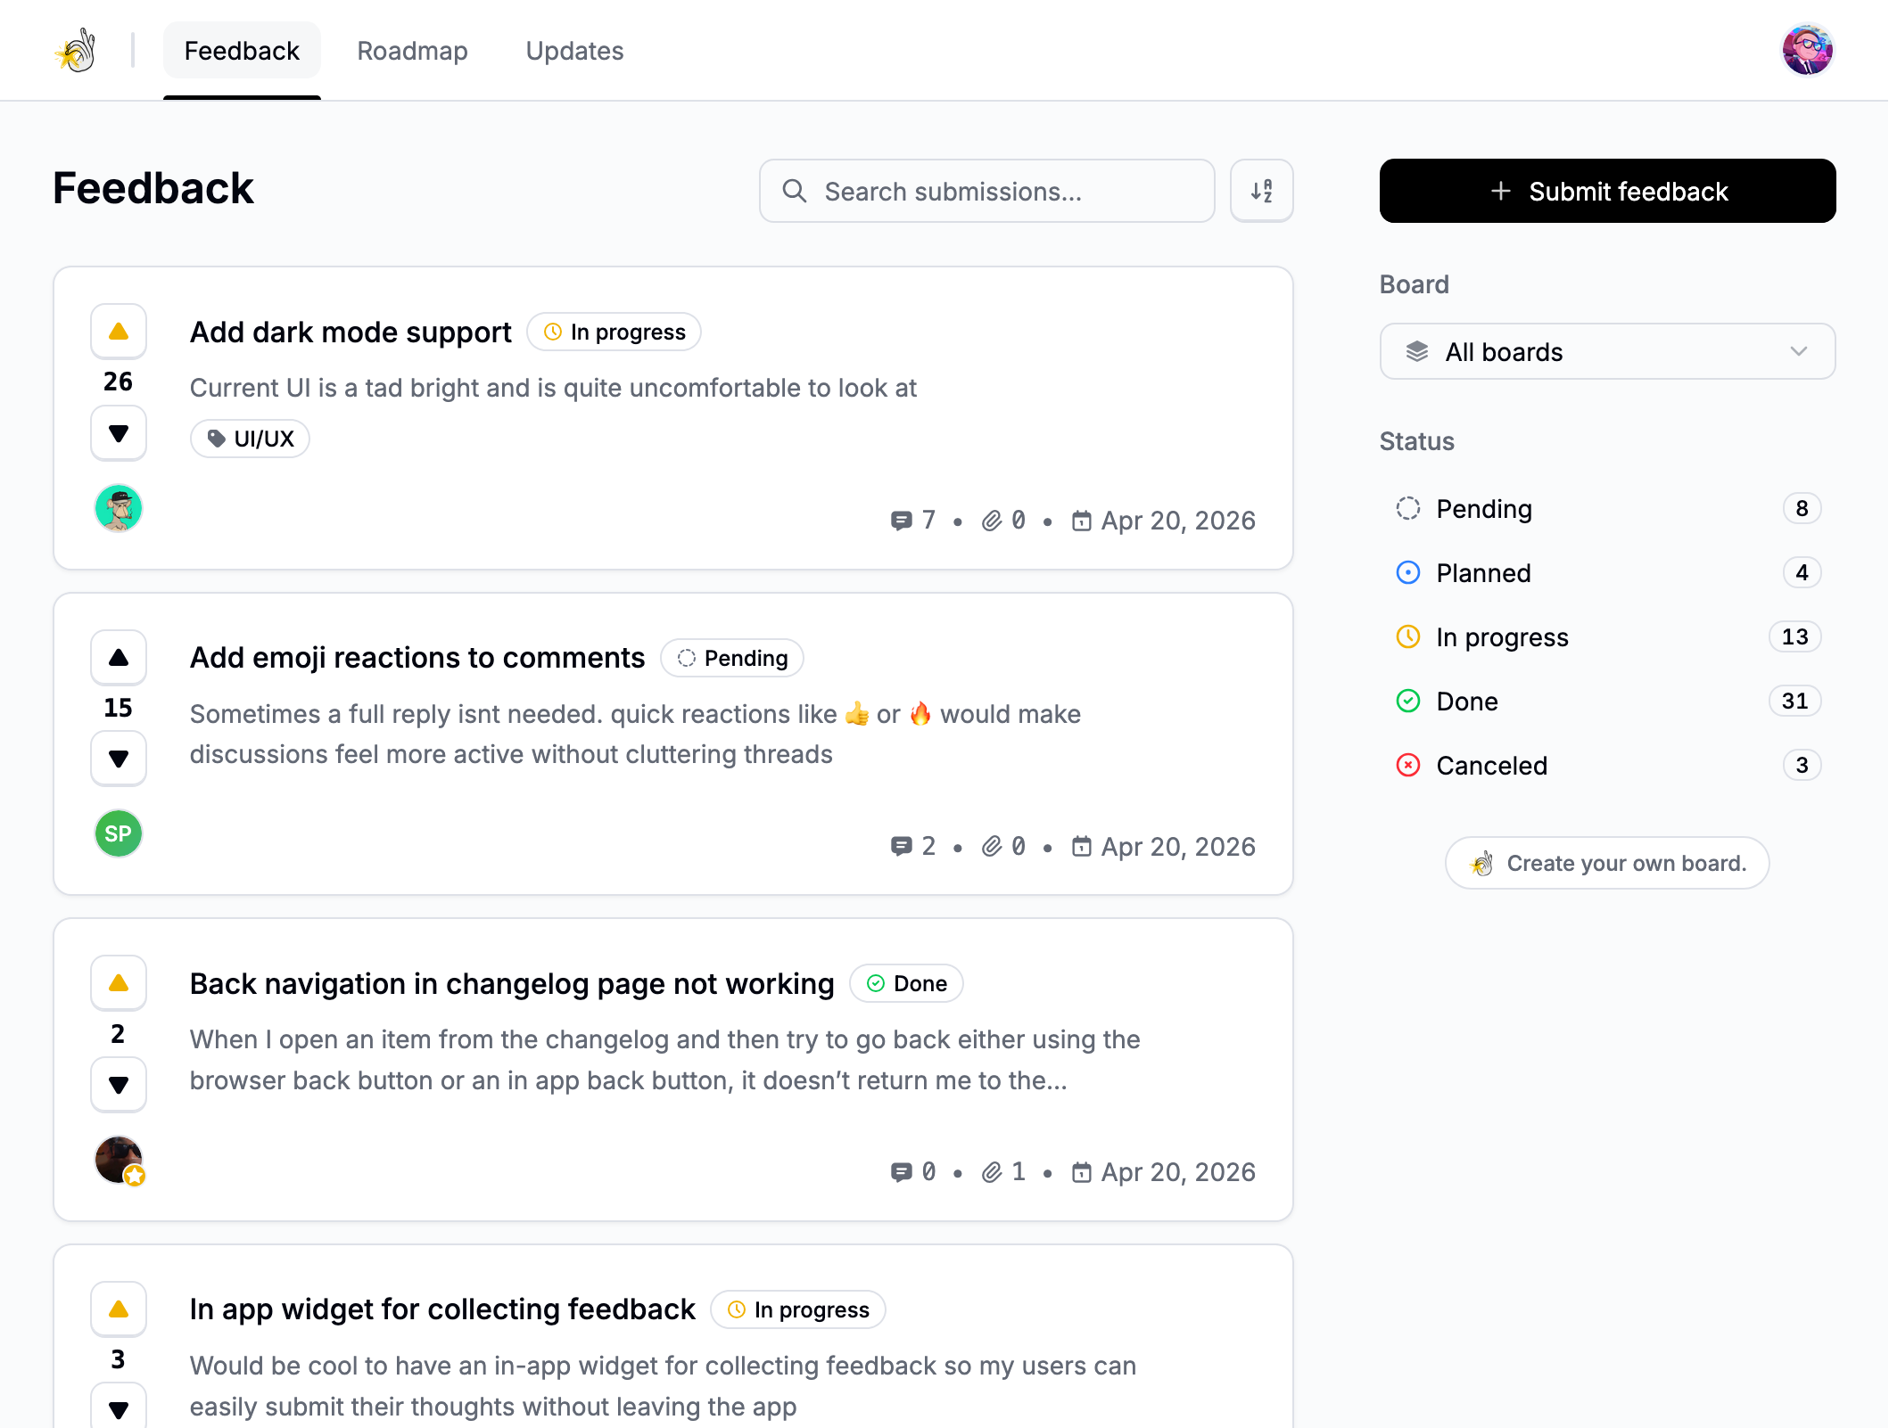Switch to the Updates tab
Screen dimensions: 1889x1428
click(x=574, y=51)
